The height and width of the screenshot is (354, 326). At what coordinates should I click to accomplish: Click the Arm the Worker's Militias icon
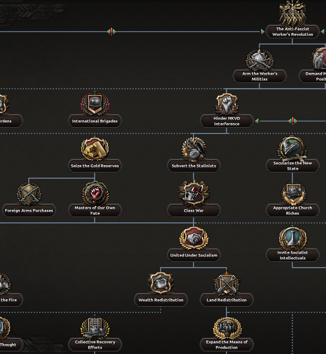(x=259, y=60)
